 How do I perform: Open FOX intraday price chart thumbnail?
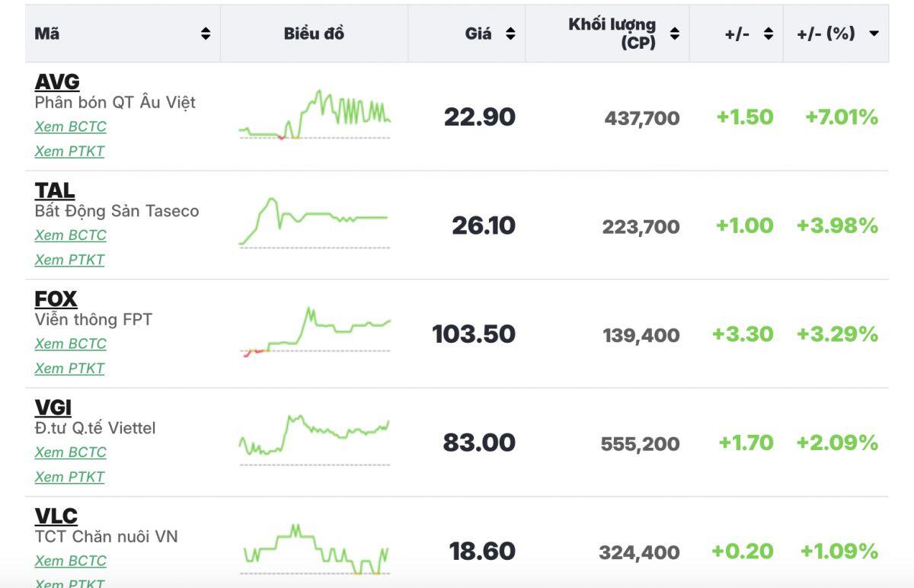coord(315,333)
